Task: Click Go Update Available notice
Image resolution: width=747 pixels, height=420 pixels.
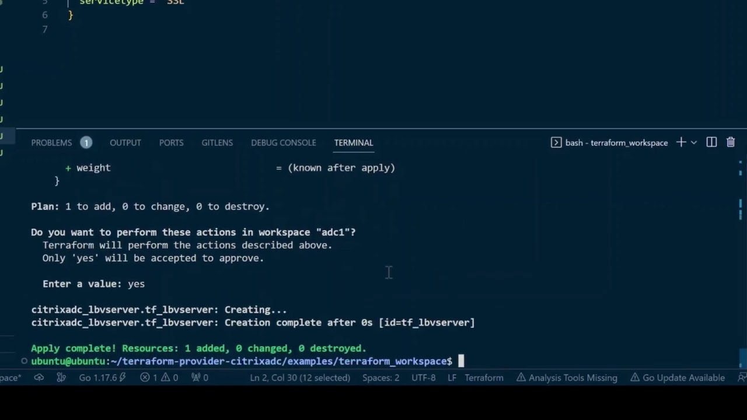Action: pos(678,377)
